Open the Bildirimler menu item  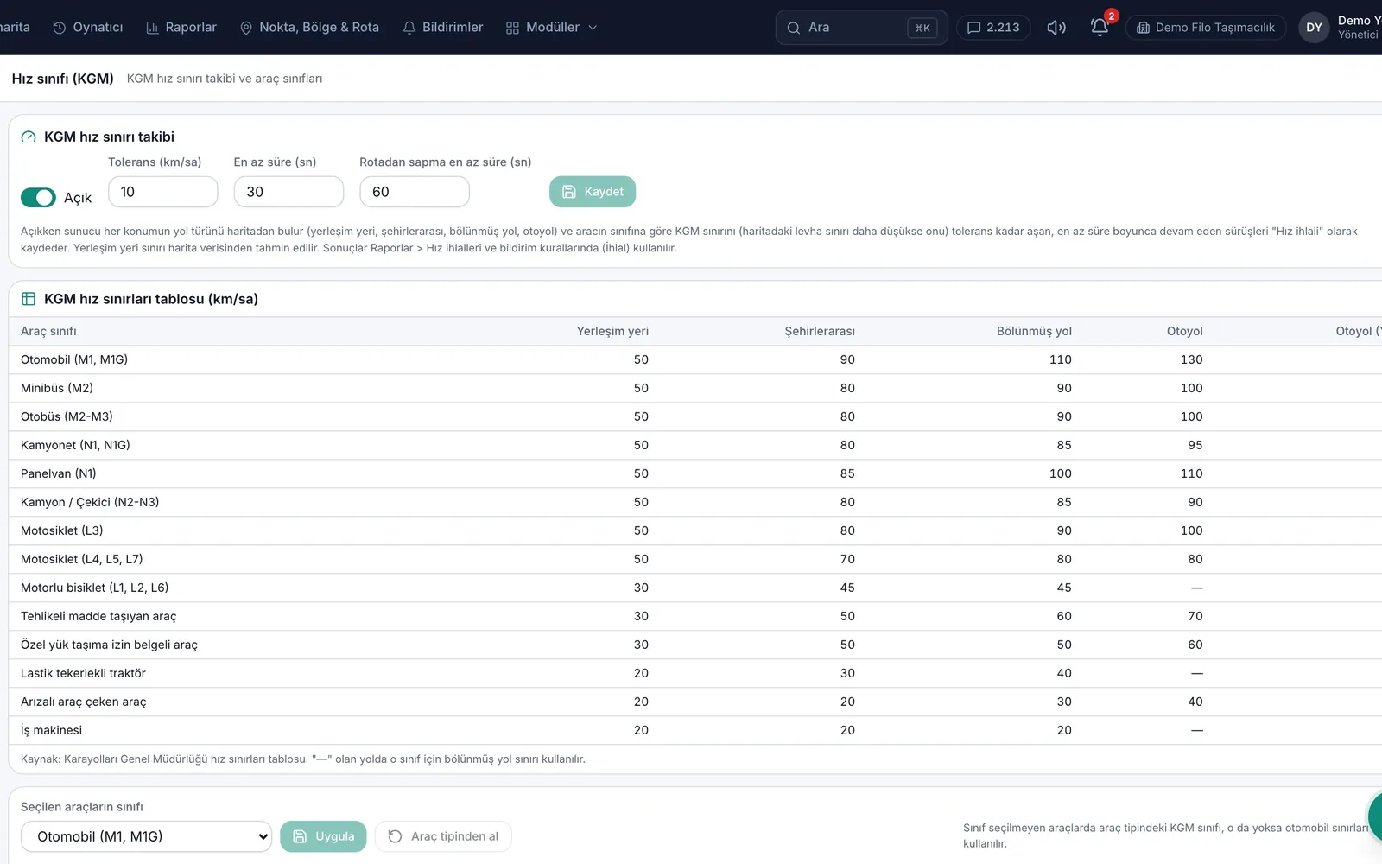coord(443,28)
